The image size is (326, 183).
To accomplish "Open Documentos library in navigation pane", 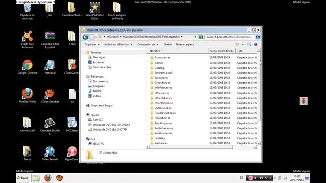I will pyautogui.click(x=100, y=81).
